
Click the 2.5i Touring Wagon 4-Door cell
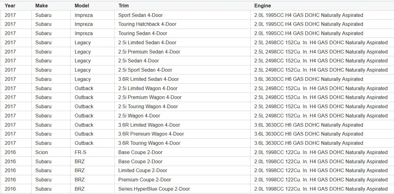[x=182, y=106]
